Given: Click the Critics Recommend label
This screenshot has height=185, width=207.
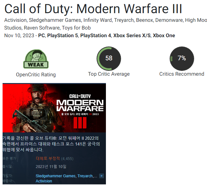Looking at the screenshot, I should coord(182,74).
